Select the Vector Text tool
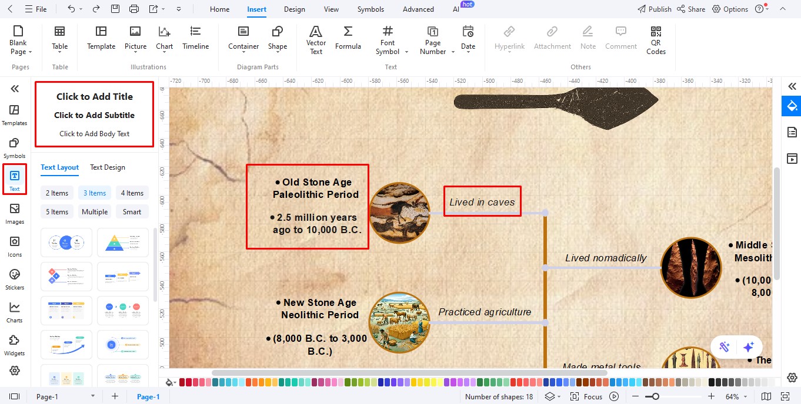 click(x=316, y=38)
